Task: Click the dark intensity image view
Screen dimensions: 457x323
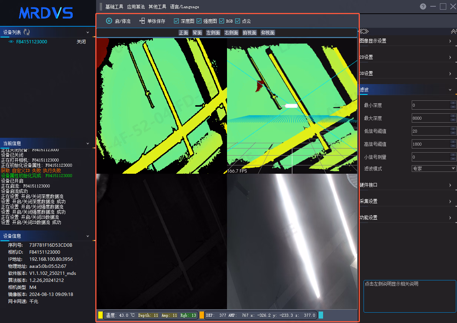Action: [162, 242]
